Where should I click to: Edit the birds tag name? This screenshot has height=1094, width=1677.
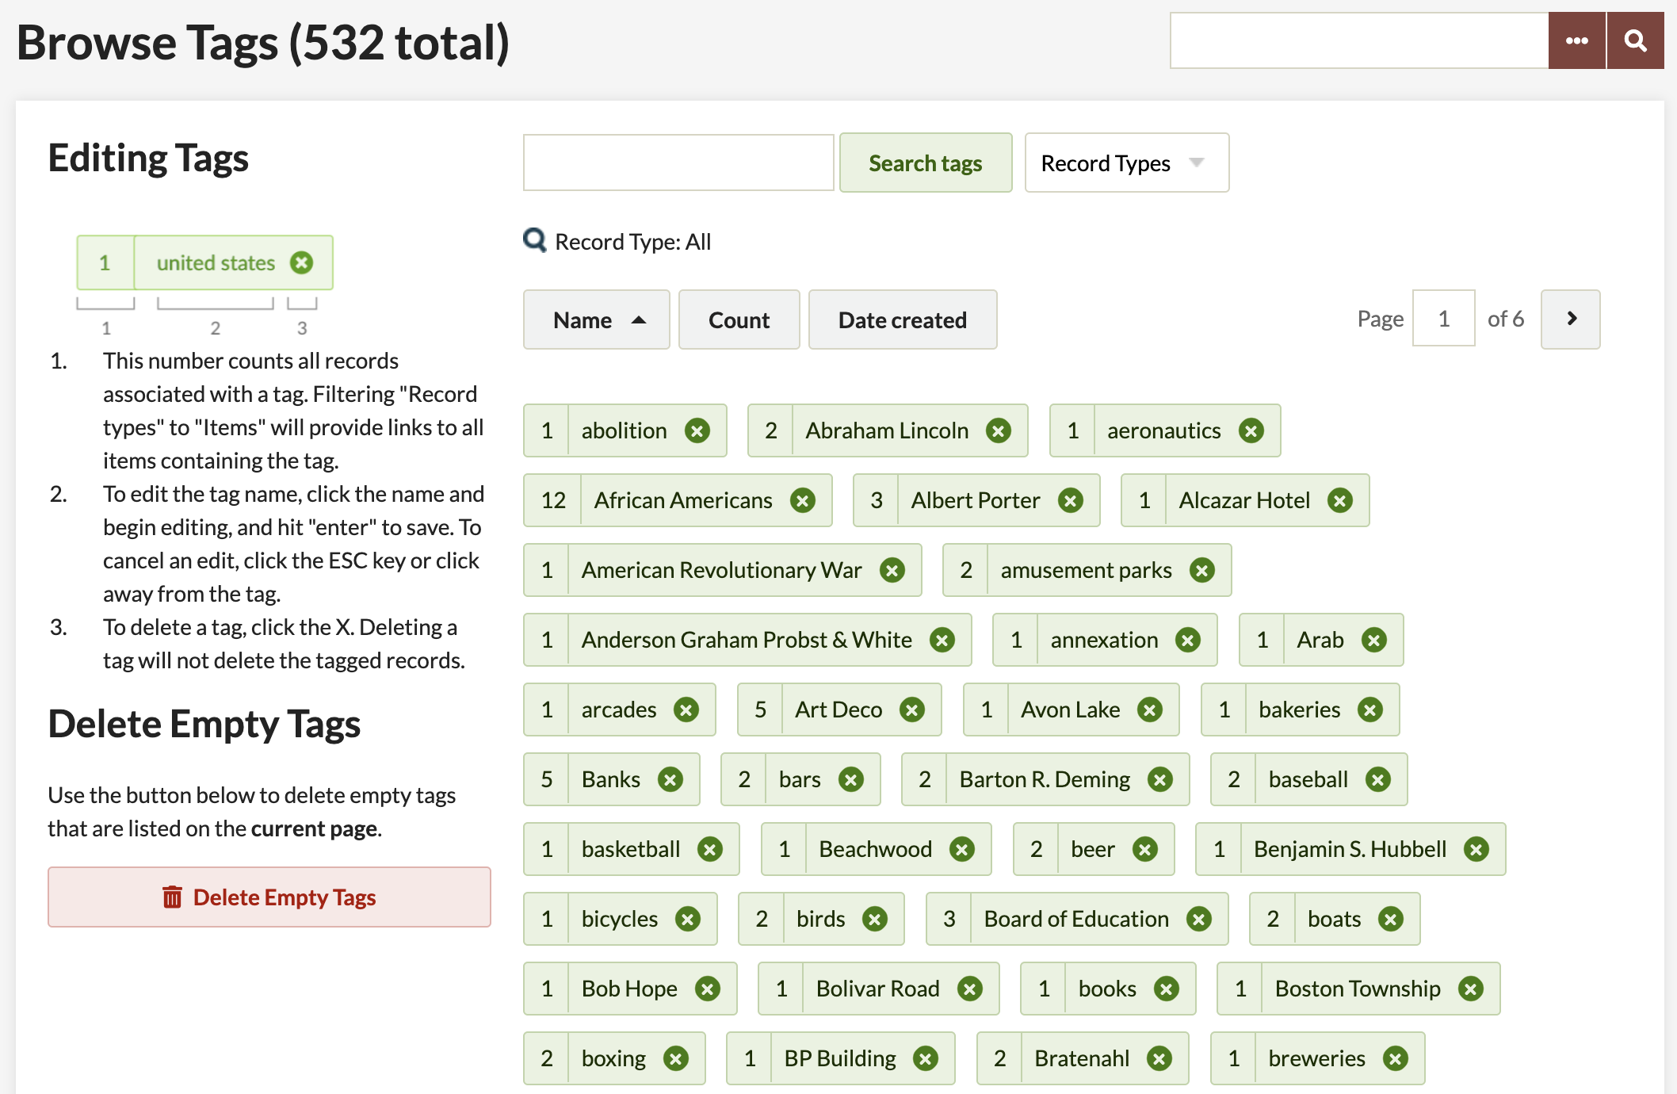pos(821,919)
